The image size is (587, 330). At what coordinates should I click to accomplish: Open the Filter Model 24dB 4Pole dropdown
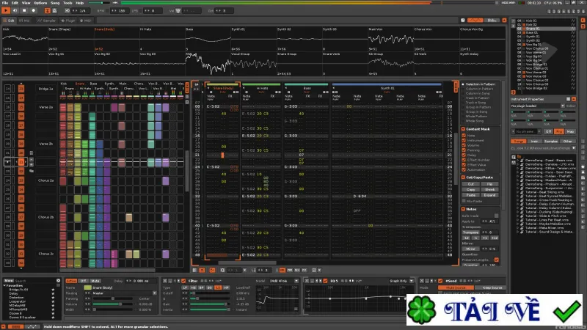[x=284, y=281]
